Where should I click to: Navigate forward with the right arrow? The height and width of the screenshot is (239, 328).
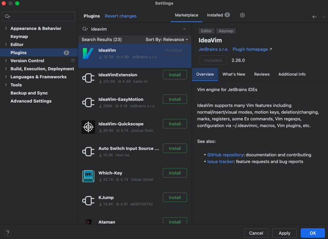[x=323, y=17]
